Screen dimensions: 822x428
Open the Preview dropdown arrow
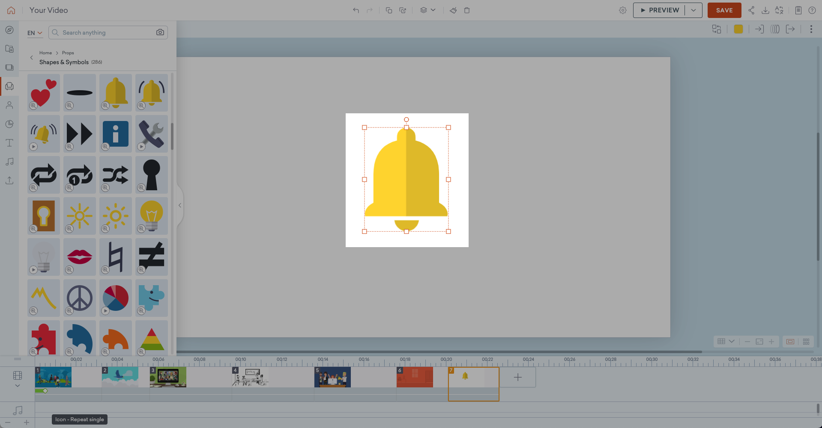694,10
